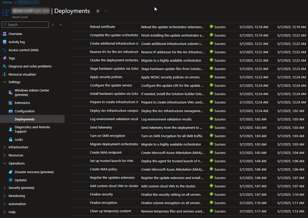This screenshot has width=308, height=218.
Task: Click the Success icon for Reload certificate
Action: point(211,27)
